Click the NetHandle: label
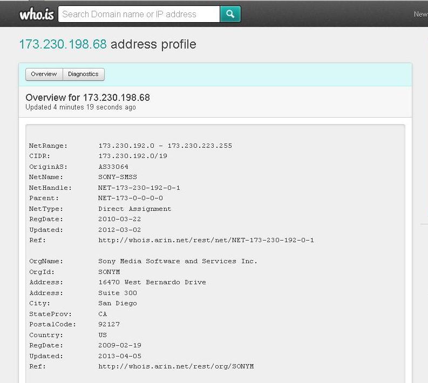Image resolution: width=428 pixels, height=383 pixels. (x=50, y=188)
